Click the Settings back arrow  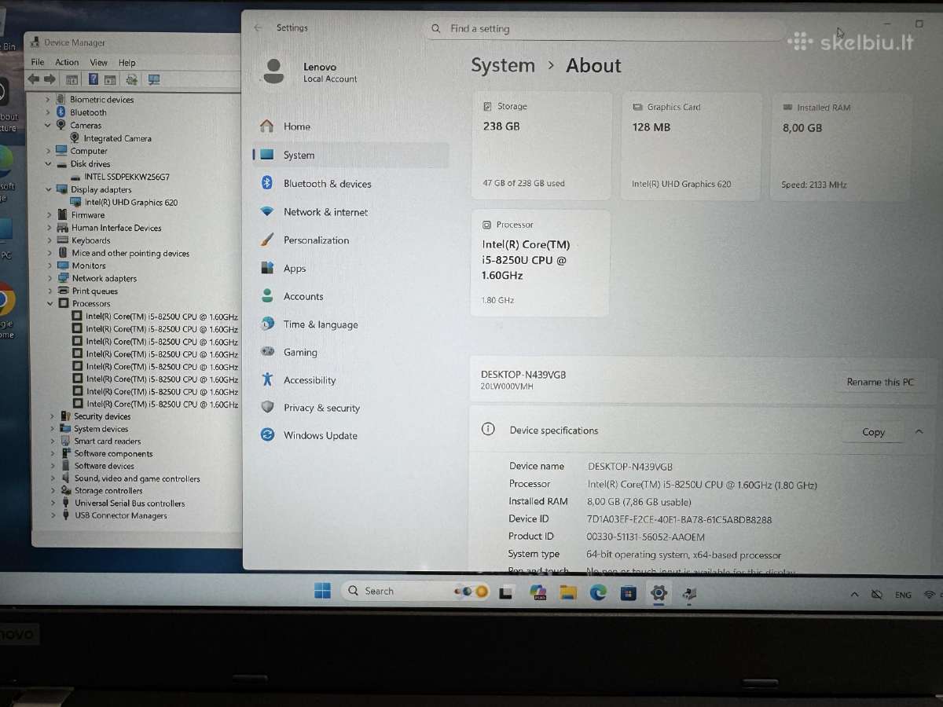258,27
